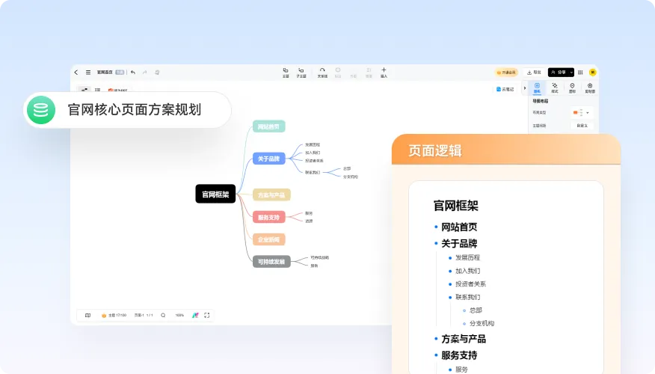Open the 插入 plus insert tool
This screenshot has width=655, height=374.
coord(384,73)
